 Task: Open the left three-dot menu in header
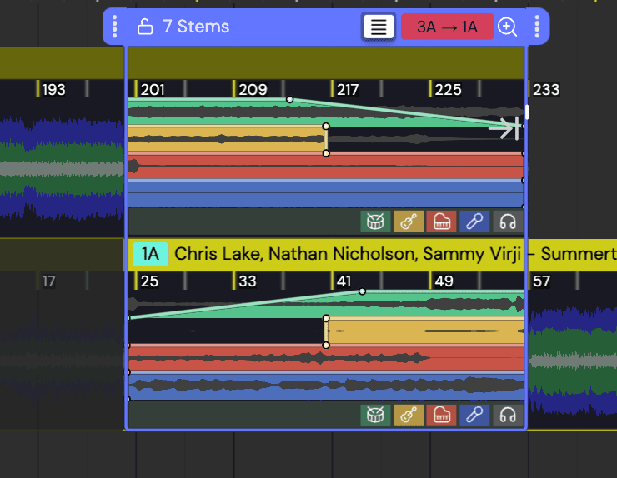[x=115, y=27]
